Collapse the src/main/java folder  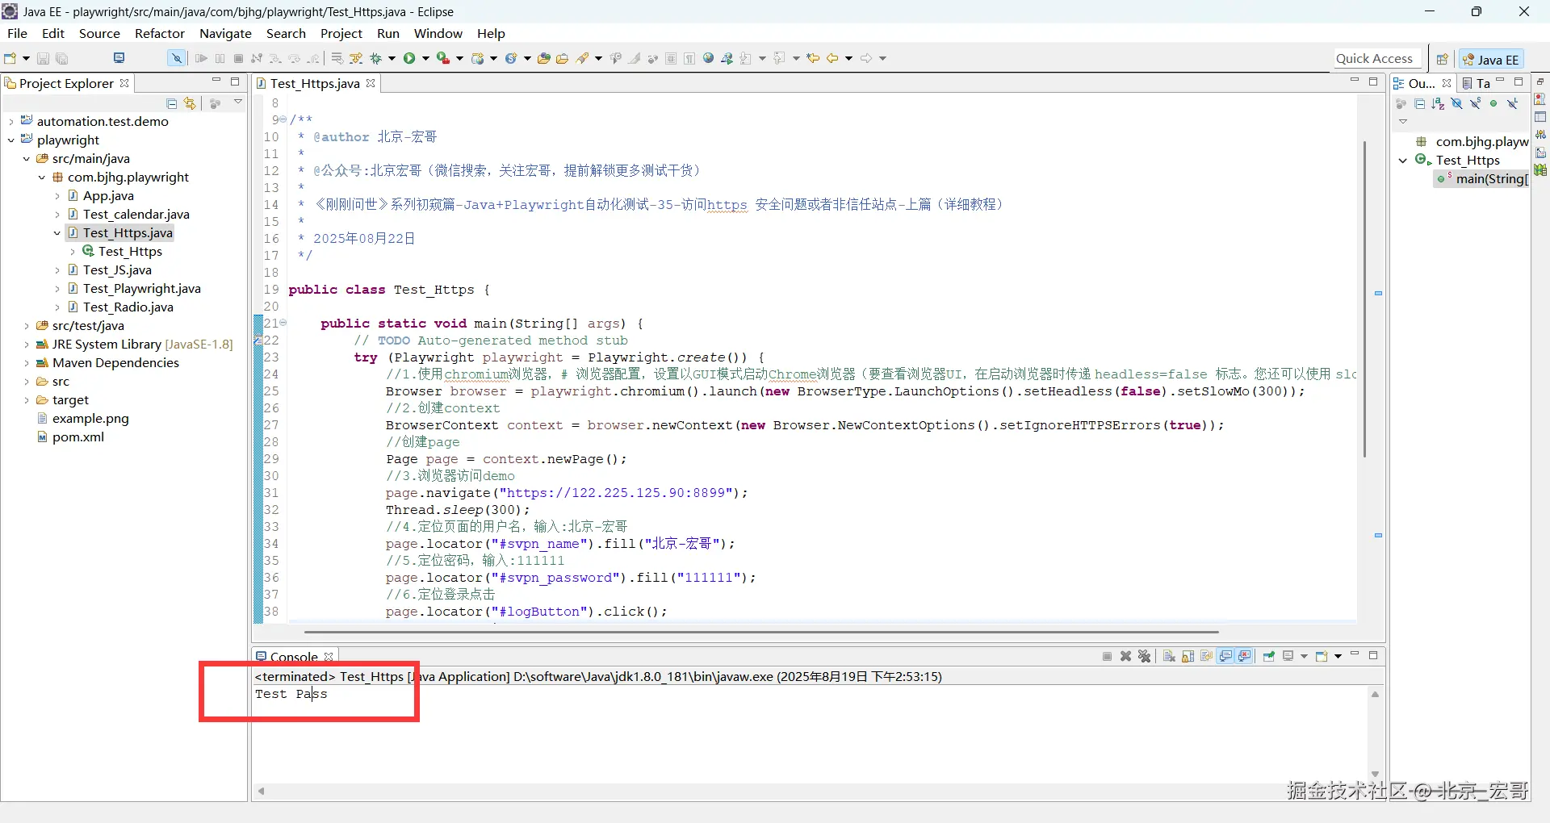point(27,159)
